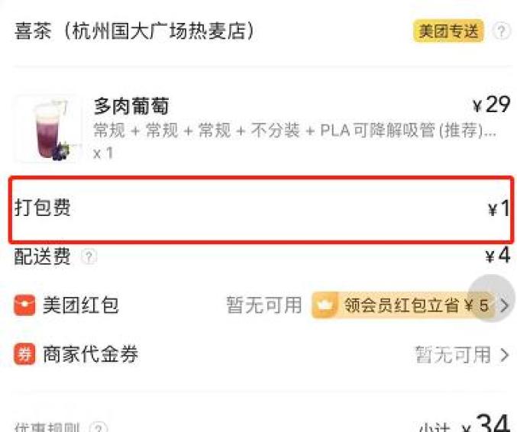
Task: Tap the red 美团红包 envelope icon
Action: coord(24,305)
